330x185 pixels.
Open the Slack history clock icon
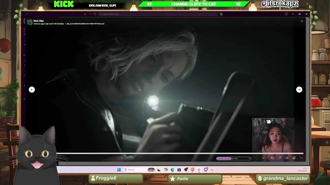click(x=95, y=14)
